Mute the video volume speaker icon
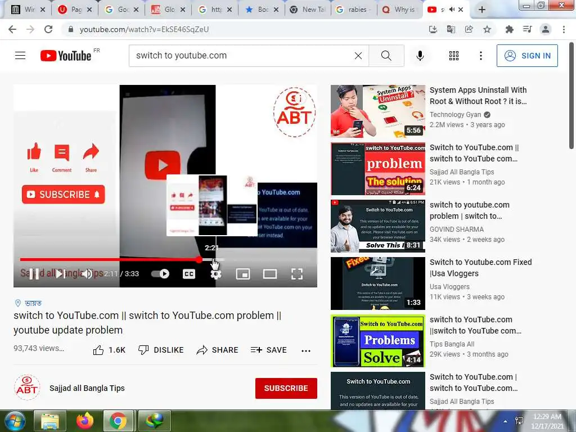The width and height of the screenshot is (576, 432). [x=87, y=274]
